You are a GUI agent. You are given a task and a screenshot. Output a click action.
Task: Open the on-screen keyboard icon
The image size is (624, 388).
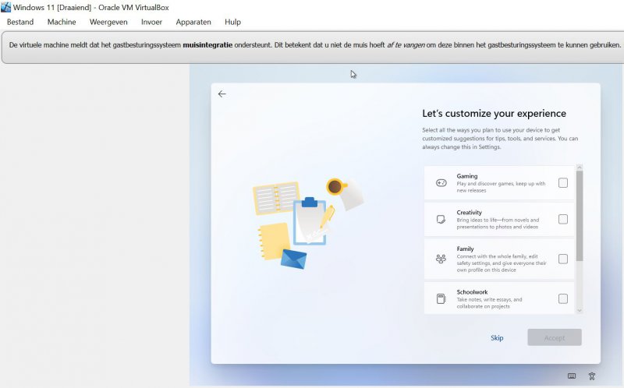click(x=572, y=376)
